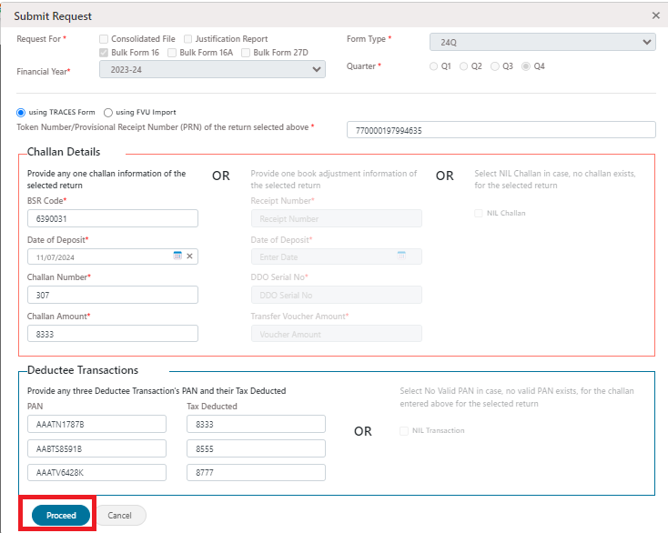Focus the Token Number/PRN input field
668x533 pixels.
501,130
